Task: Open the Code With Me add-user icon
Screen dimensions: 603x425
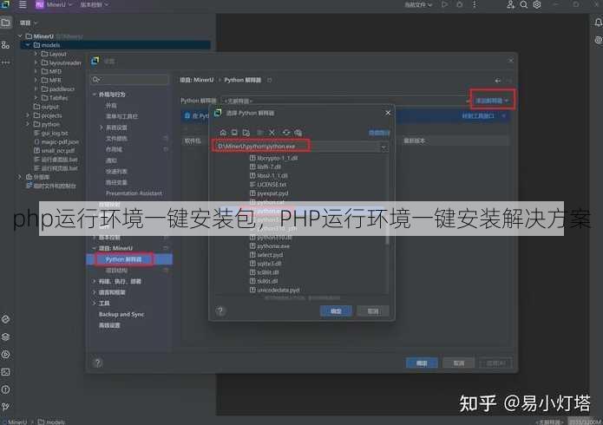Action: tap(510, 4)
